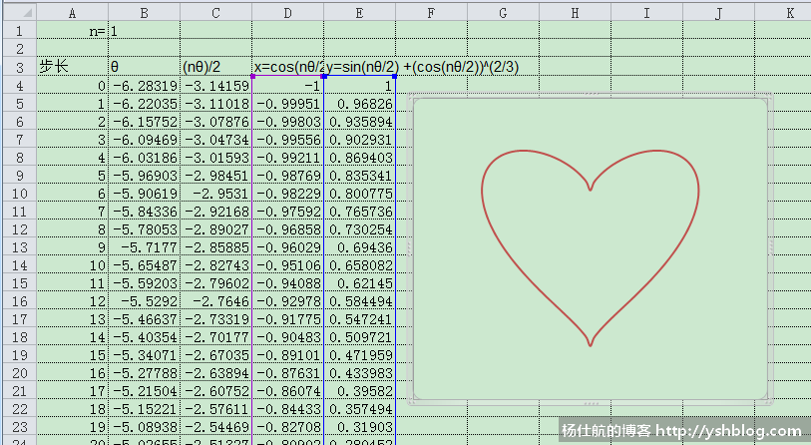Click cell showing 0.96826

click(360, 103)
